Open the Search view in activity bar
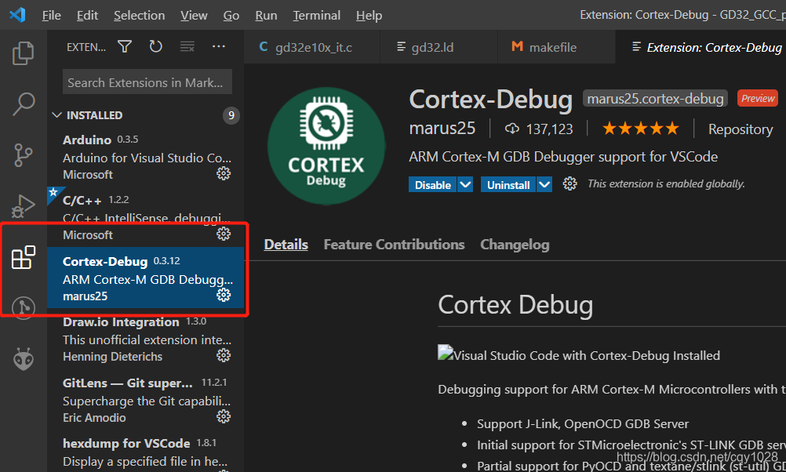 [23, 104]
